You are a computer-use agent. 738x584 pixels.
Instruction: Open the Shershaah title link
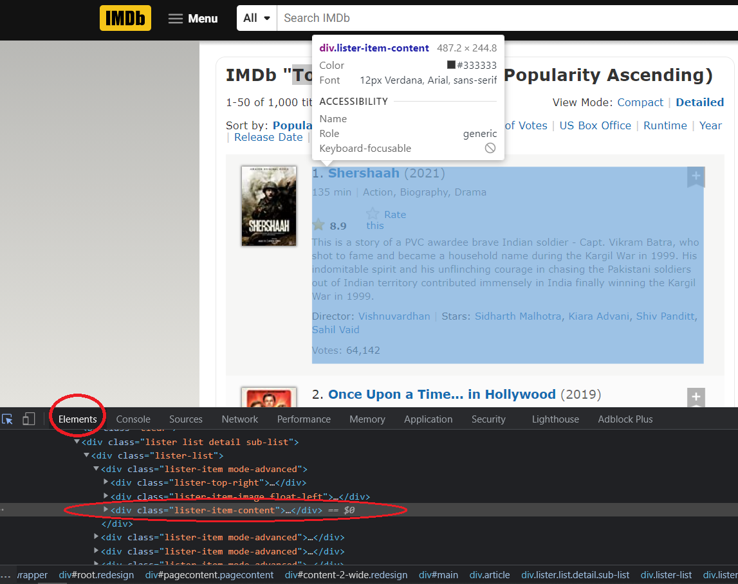[x=364, y=173]
